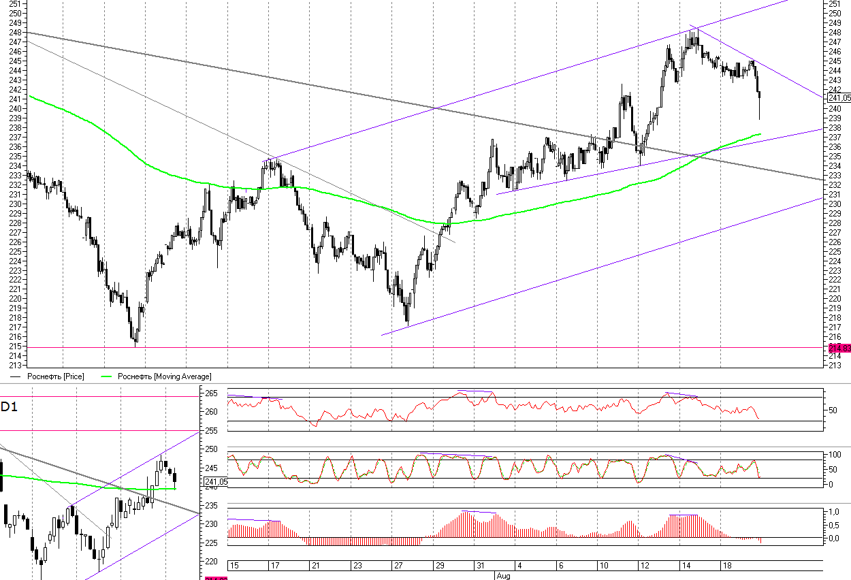
Task: Click the 50 level on top oscillator scale
Action: tap(831, 410)
